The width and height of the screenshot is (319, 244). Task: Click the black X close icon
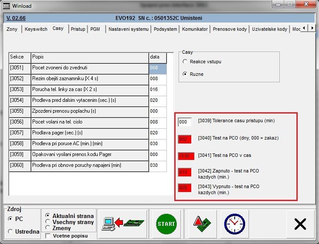[x=300, y=224]
